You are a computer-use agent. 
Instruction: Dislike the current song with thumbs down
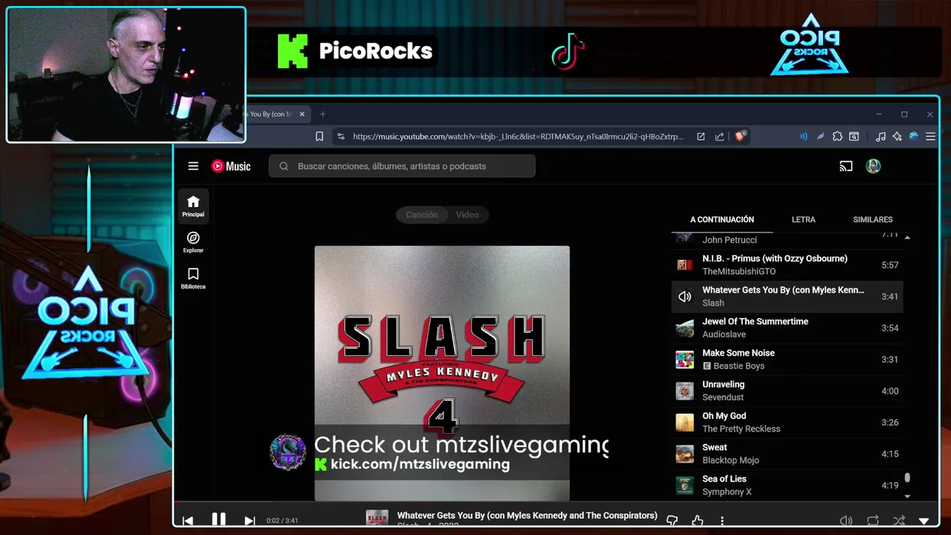[672, 521]
